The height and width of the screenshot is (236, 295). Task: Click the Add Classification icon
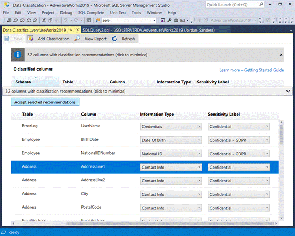click(31, 39)
